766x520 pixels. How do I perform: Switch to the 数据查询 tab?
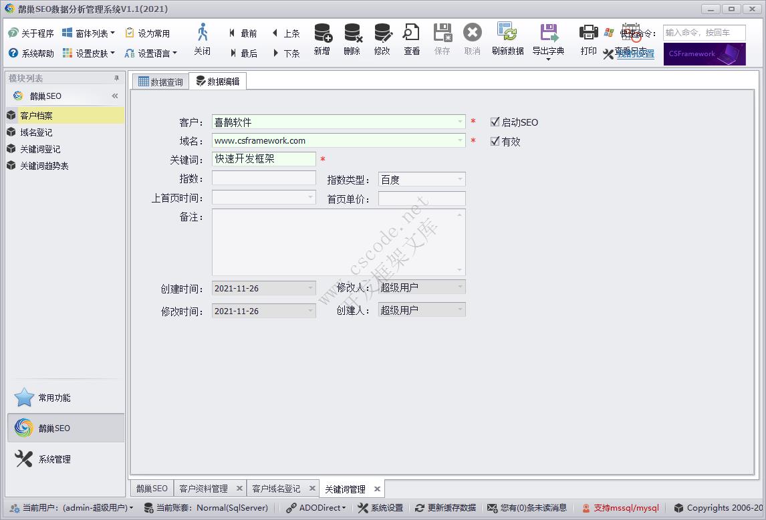(x=160, y=82)
